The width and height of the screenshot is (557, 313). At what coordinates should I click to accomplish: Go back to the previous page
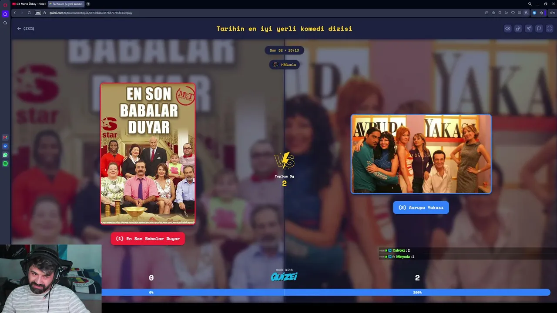pyautogui.click(x=15, y=13)
